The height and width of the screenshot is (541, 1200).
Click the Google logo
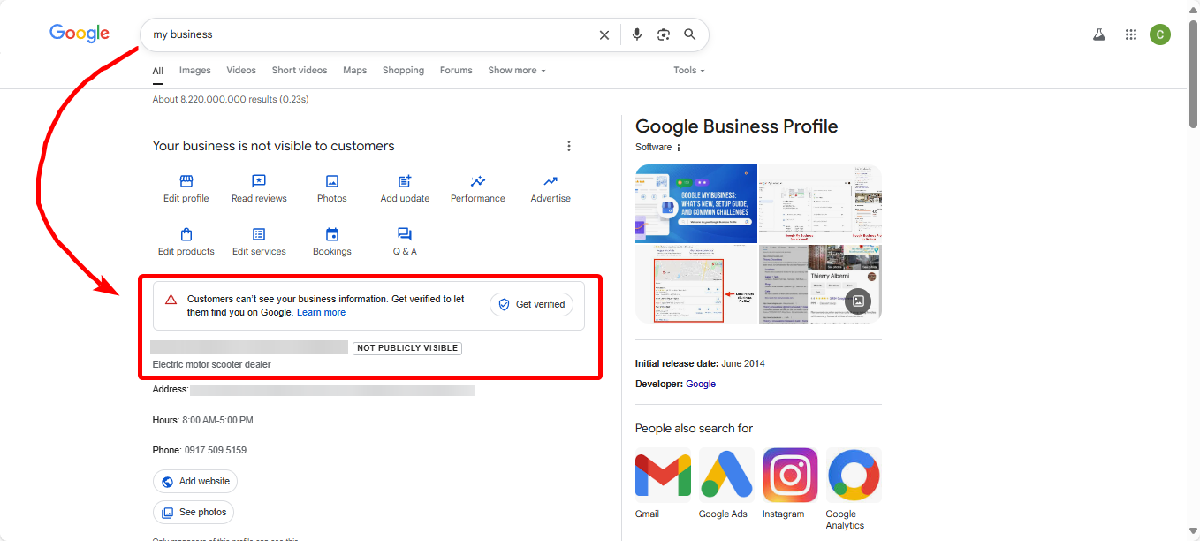point(80,34)
